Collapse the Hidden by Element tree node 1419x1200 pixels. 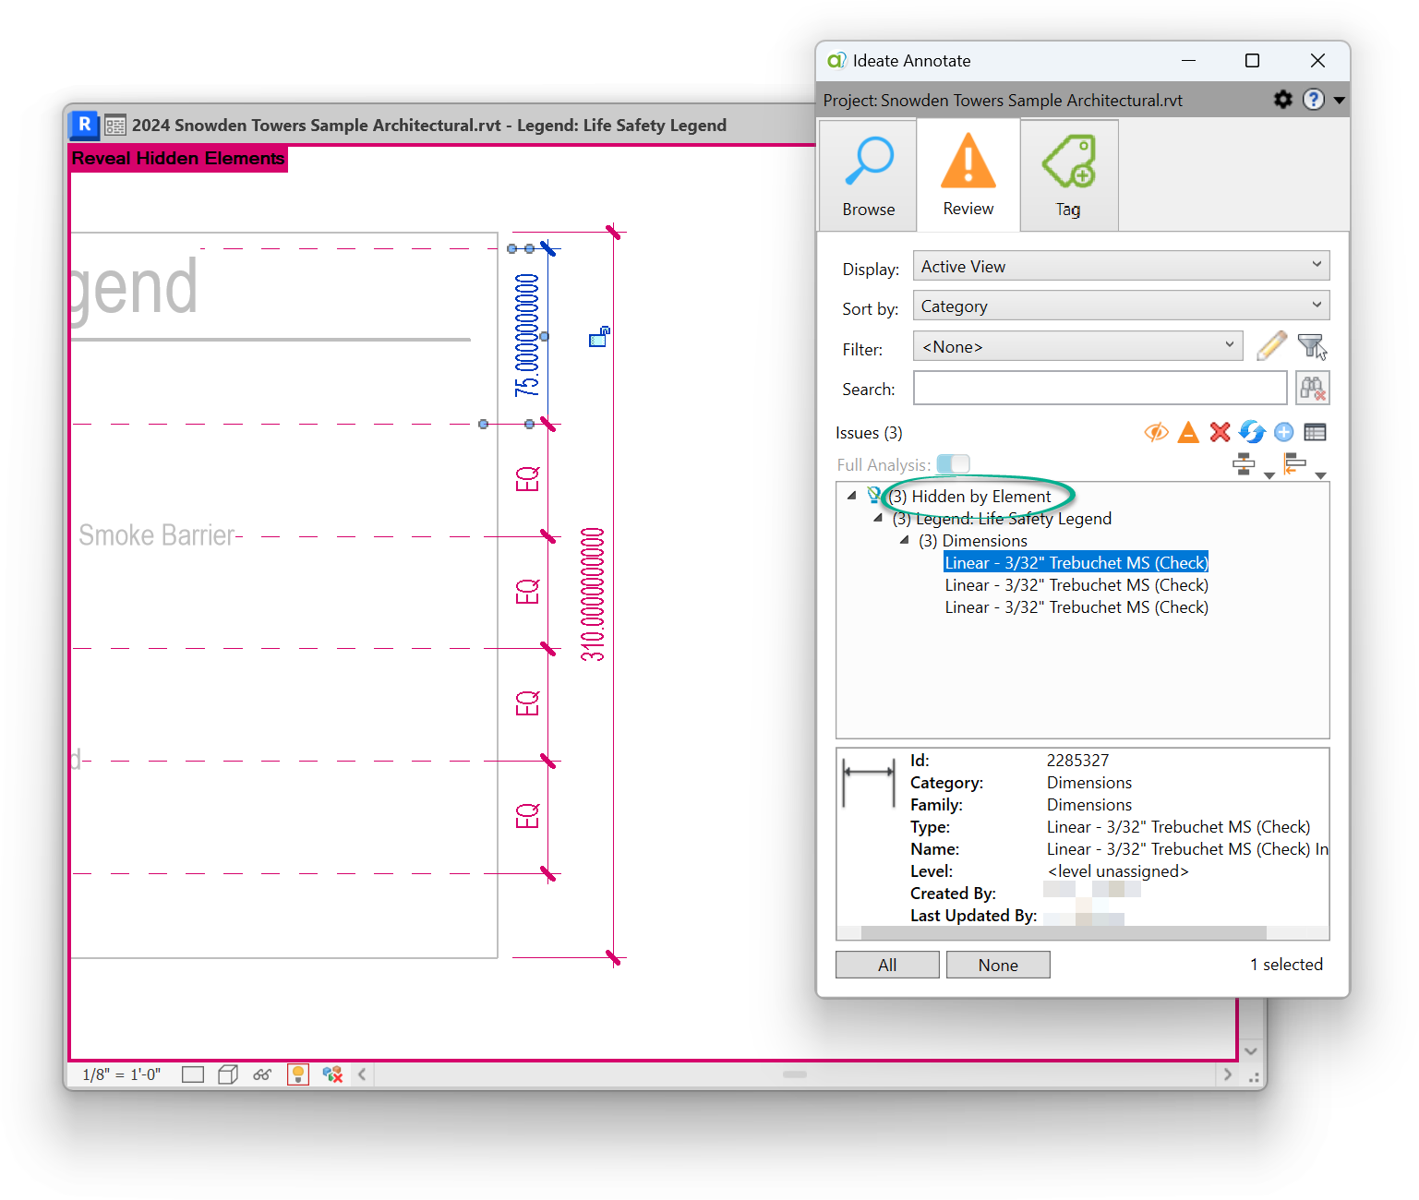pos(851,496)
